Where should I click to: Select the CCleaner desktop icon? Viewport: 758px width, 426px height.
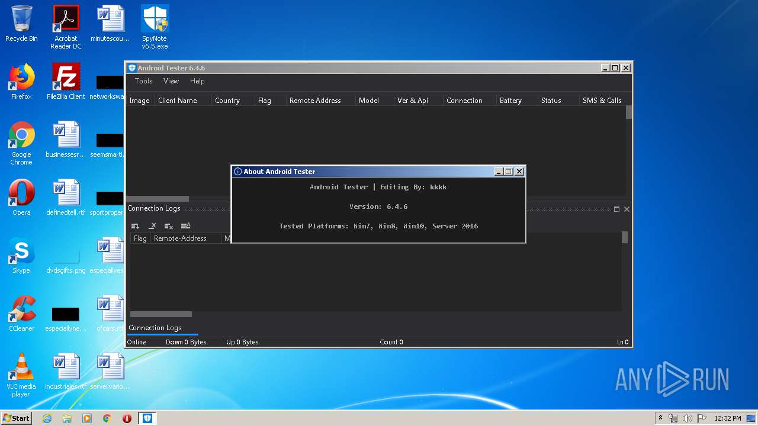pos(21,314)
